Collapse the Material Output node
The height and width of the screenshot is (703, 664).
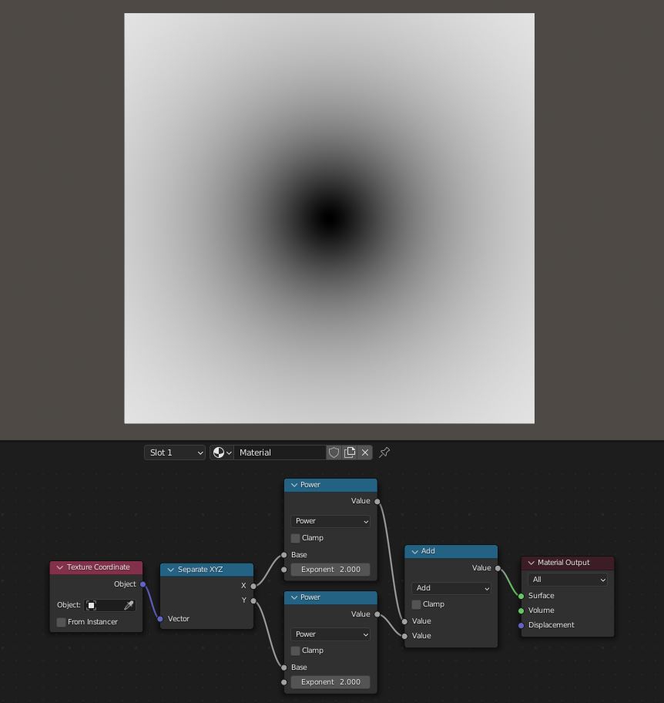(532, 563)
